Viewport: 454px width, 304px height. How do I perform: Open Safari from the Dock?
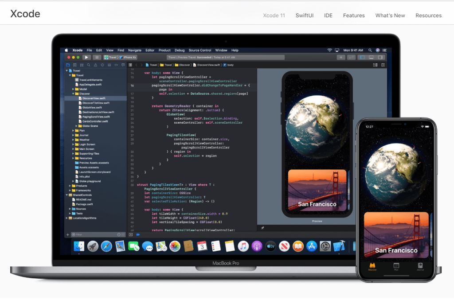[x=106, y=246]
